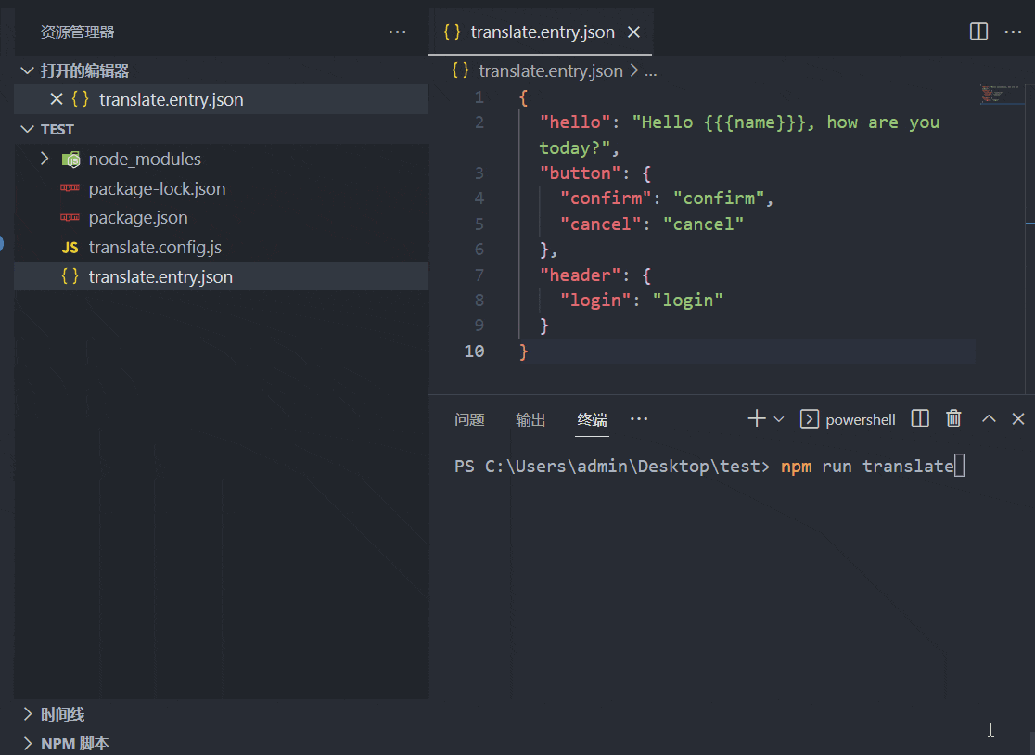
Task: Click translate.entry.json breadcrumb
Action: 551,70
